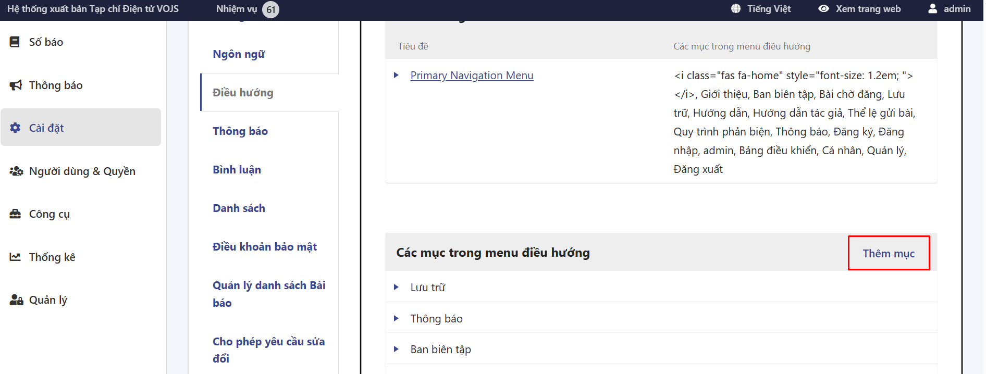
Task: Click the Thêm mục button
Action: pyautogui.click(x=888, y=253)
